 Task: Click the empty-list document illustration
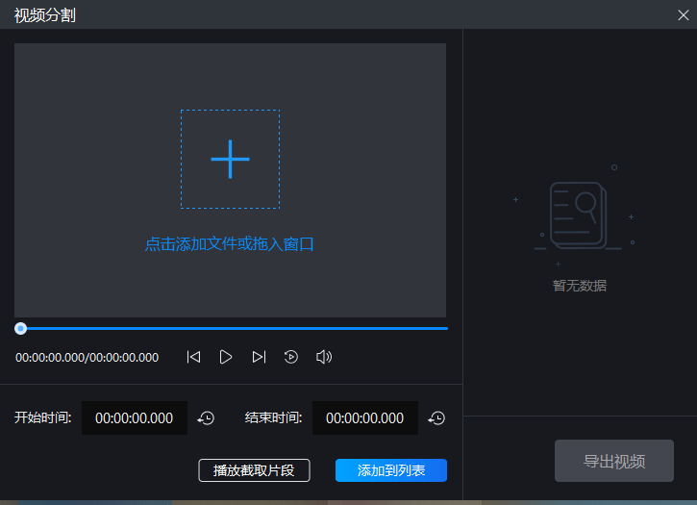coord(577,216)
